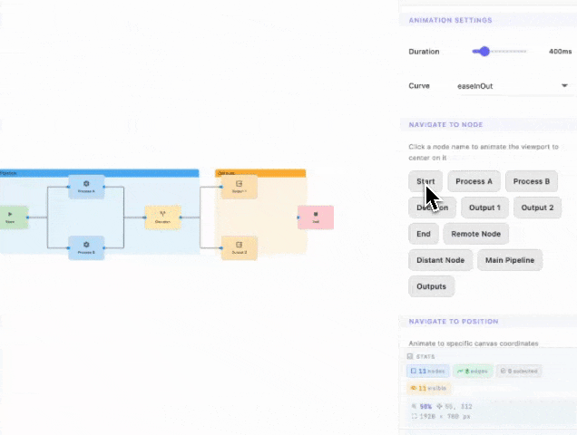Open the Curve easeInOut dropdown
This screenshot has width=577, height=435.
(513, 86)
